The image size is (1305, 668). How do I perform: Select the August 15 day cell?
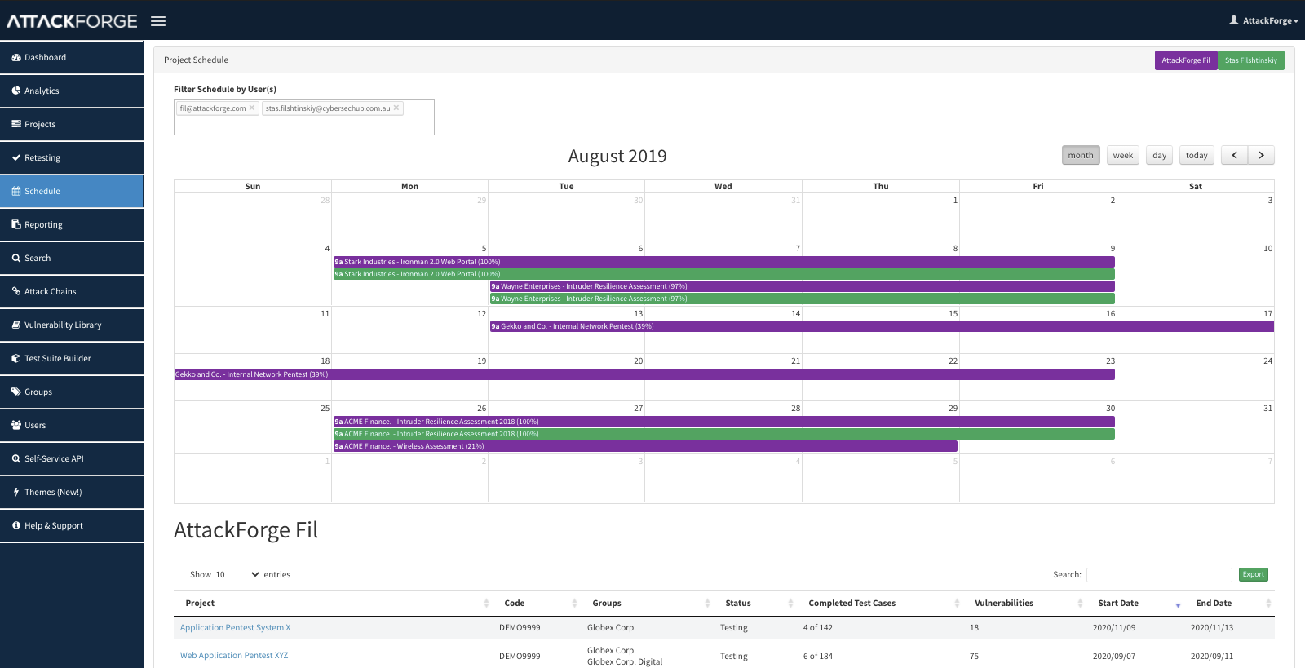pyautogui.click(x=881, y=330)
